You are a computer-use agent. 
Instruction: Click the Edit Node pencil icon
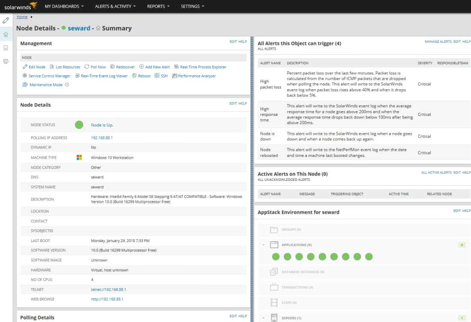pyautogui.click(x=25, y=67)
